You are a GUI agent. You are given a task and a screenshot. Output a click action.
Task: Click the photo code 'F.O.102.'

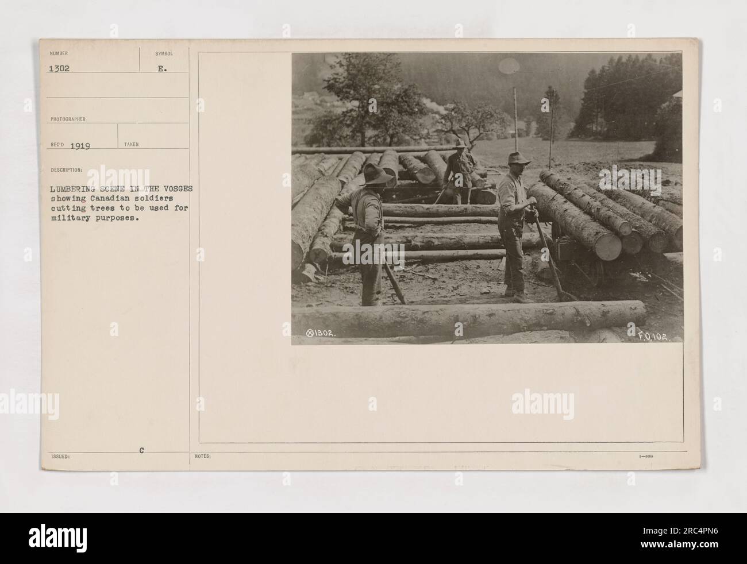(x=654, y=337)
